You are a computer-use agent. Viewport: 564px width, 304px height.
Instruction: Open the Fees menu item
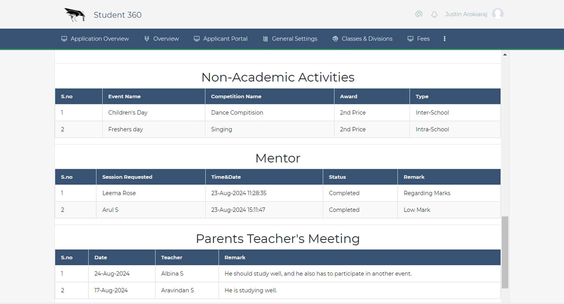click(x=423, y=38)
